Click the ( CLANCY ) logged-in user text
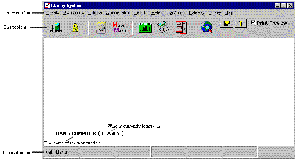Image resolution: width=298 pixels, height=161 pixels. tap(111, 133)
